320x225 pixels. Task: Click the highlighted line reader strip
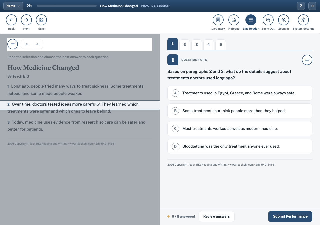[x=80, y=105]
